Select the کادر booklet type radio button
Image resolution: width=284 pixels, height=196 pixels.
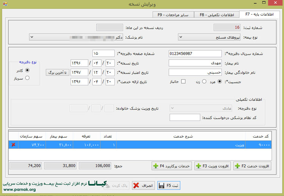[27, 70]
